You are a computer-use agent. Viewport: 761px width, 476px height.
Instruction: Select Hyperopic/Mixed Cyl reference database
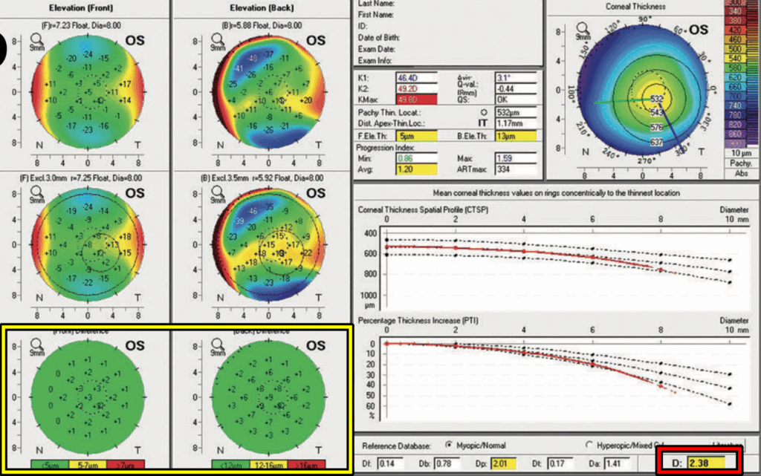(589, 445)
